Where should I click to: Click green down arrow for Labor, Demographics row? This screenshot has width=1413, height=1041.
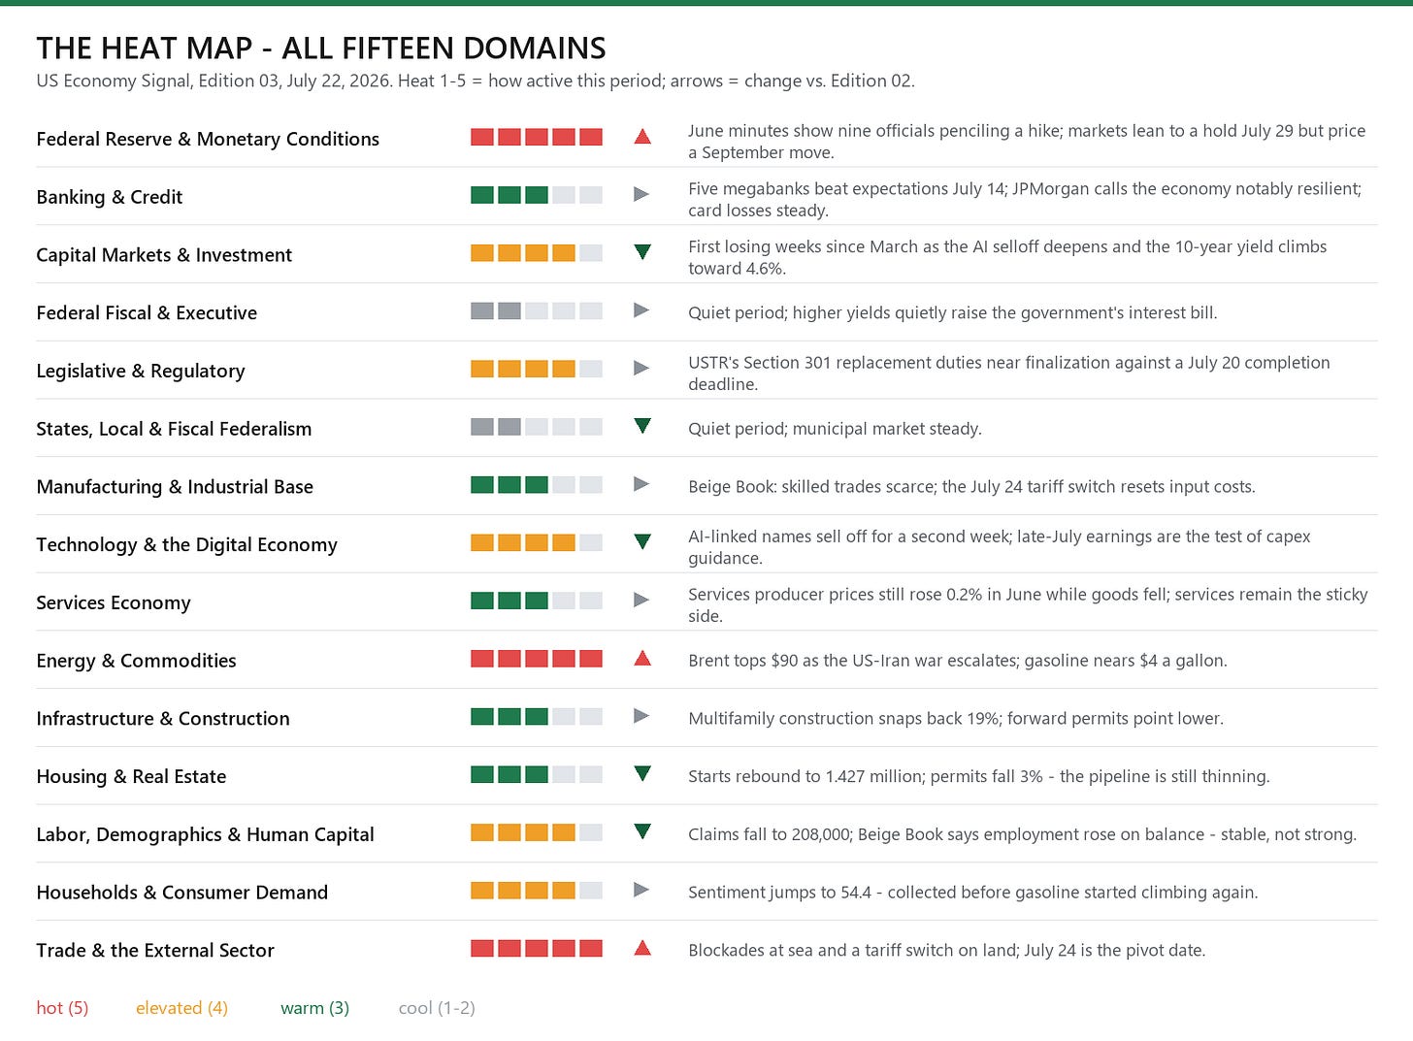pos(641,832)
